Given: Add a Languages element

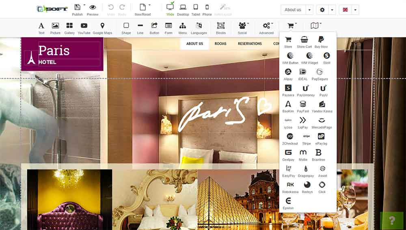Looking at the screenshot, I should click(x=199, y=28).
